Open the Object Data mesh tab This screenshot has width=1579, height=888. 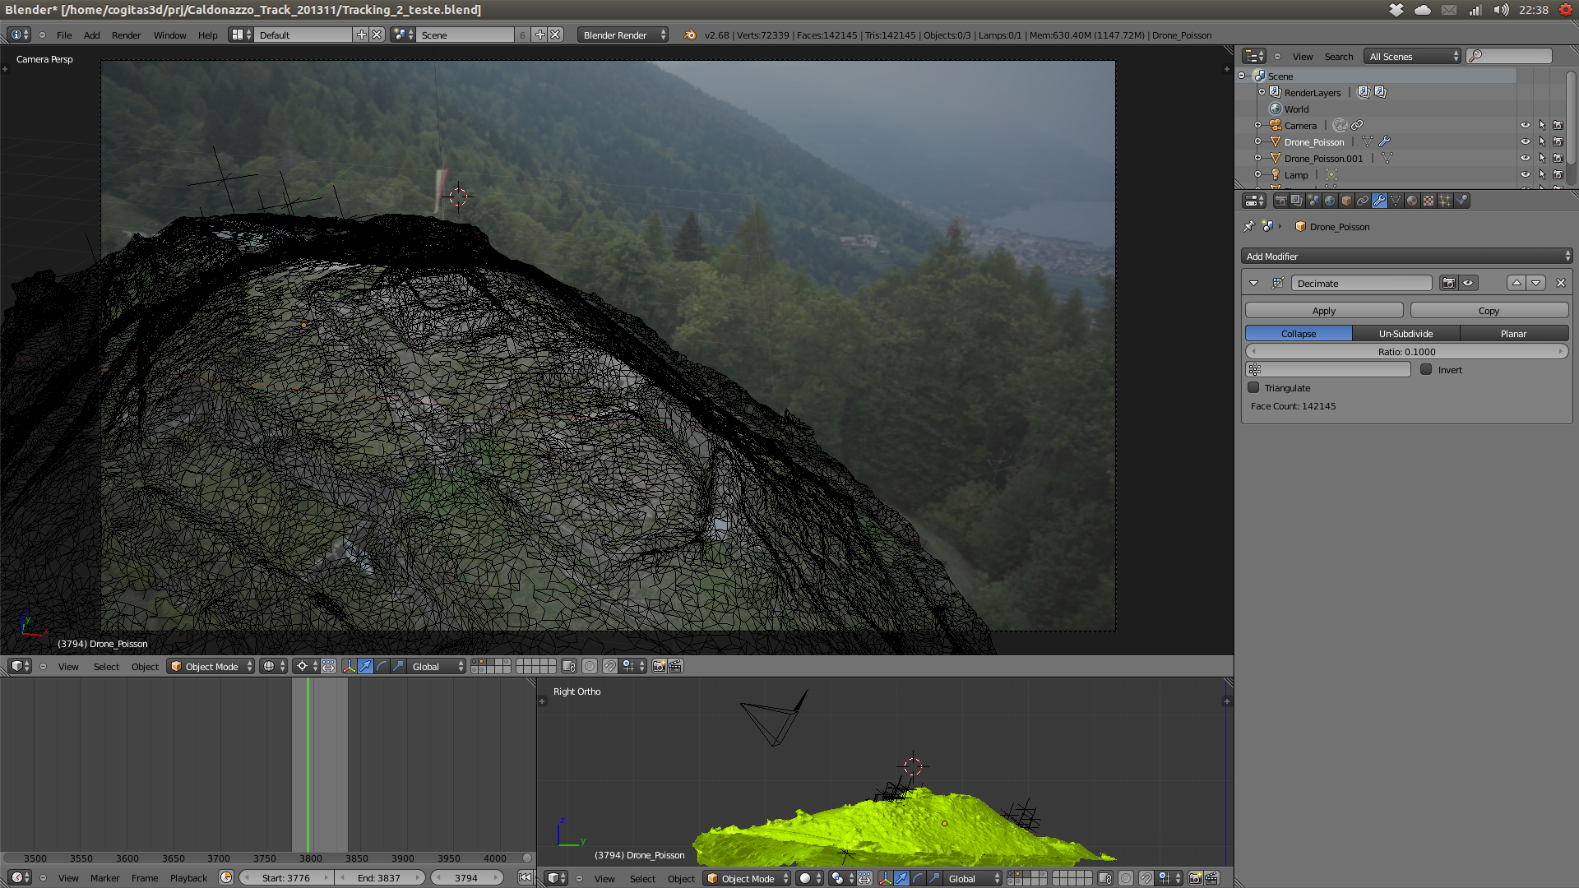point(1396,201)
